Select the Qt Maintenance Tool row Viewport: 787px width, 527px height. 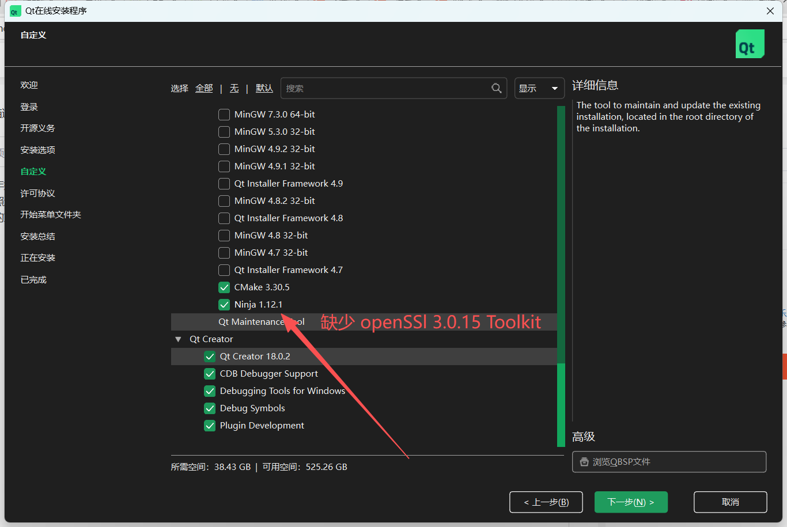tap(364, 322)
